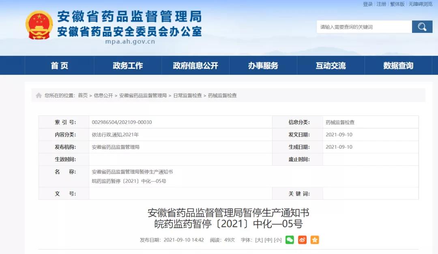Go to the 首页 navigation tab
438x254 pixels.
60,66
